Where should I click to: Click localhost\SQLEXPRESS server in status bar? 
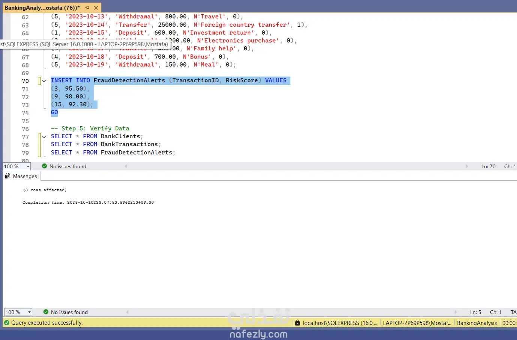(x=340, y=323)
